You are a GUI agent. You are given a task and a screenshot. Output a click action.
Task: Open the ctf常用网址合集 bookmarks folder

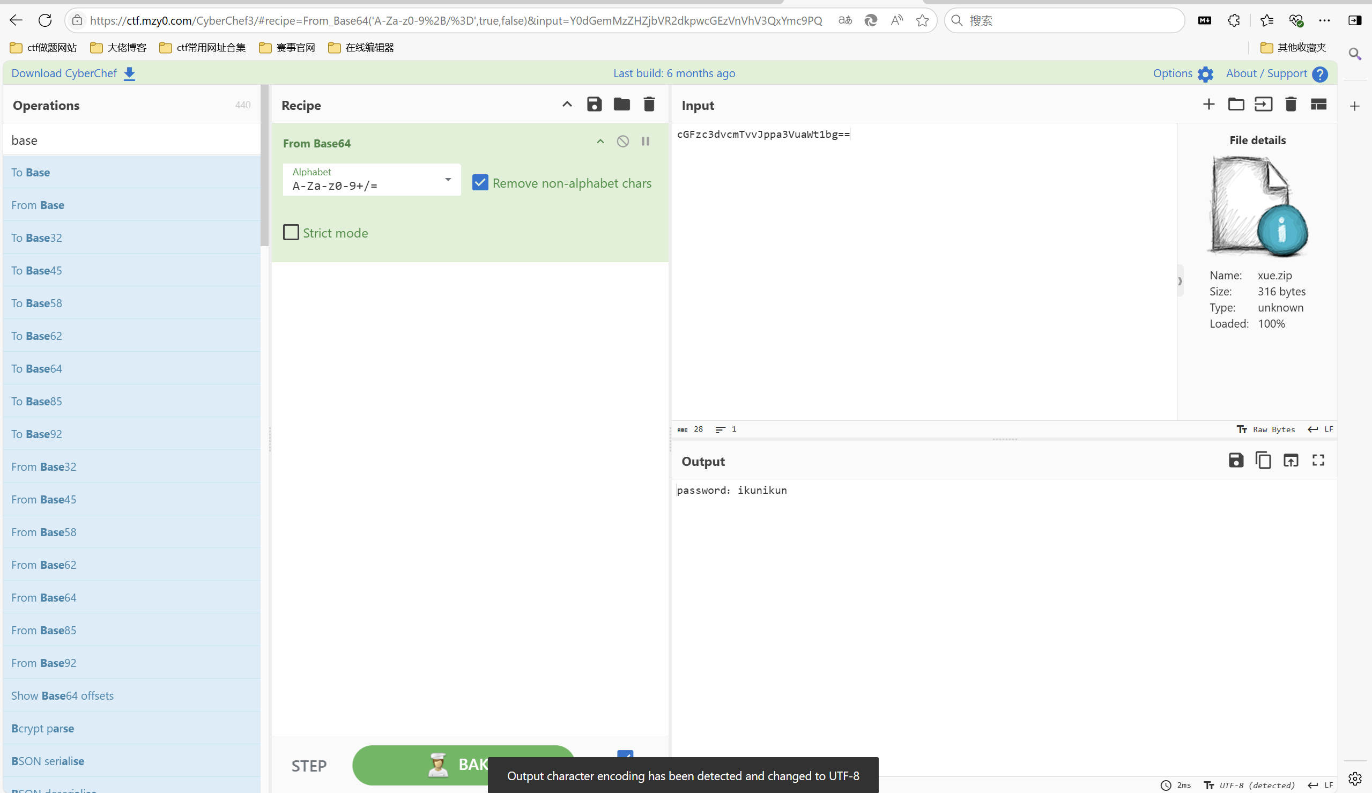(x=203, y=47)
